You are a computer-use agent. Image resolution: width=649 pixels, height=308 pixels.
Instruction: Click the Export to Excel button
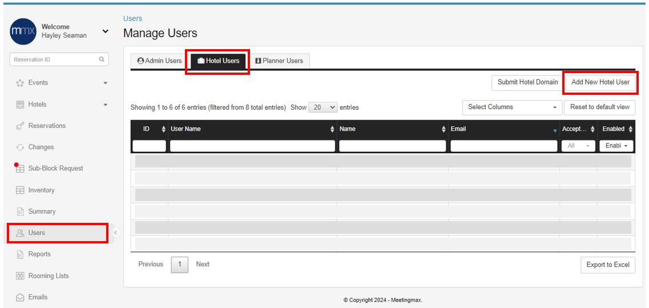point(607,265)
